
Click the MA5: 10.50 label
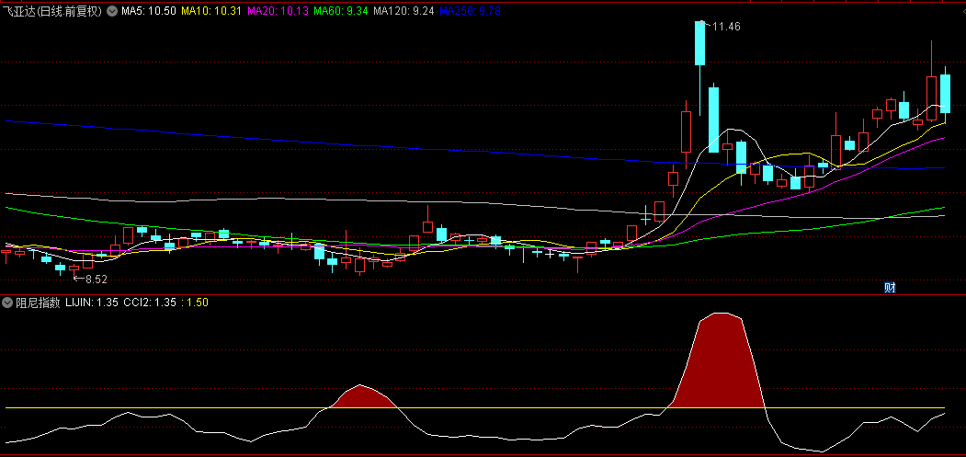(x=149, y=10)
